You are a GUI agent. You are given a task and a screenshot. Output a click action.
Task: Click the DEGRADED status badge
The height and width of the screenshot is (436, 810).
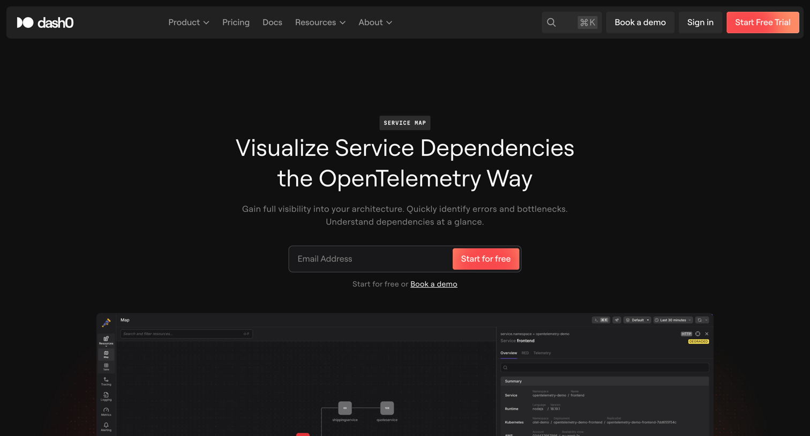(x=699, y=341)
